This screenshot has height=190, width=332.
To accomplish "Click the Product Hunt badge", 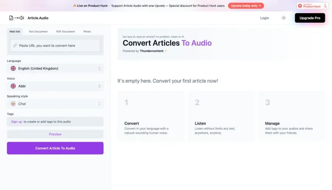I will click(x=312, y=6).
